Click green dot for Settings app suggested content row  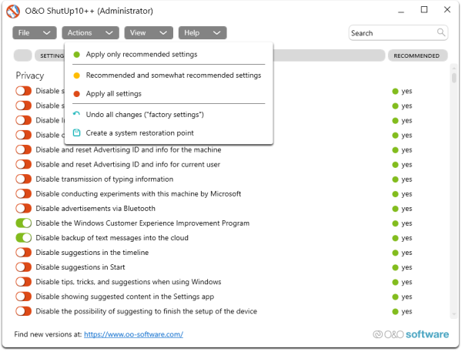pos(395,297)
